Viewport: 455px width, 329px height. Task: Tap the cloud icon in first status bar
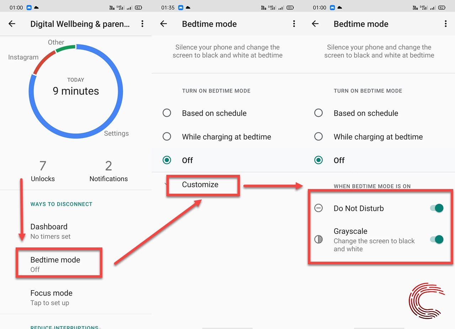(x=36, y=7)
